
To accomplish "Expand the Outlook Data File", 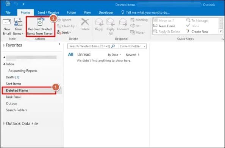I will click(4, 123).
